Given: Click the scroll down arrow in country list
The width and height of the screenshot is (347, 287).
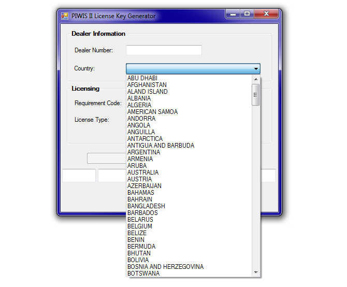Looking at the screenshot, I should tap(256, 272).
